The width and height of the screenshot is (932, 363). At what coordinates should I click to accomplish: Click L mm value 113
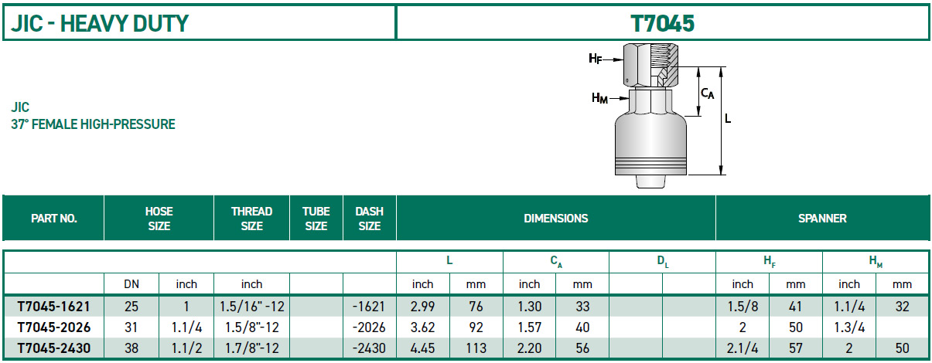coord(476,348)
